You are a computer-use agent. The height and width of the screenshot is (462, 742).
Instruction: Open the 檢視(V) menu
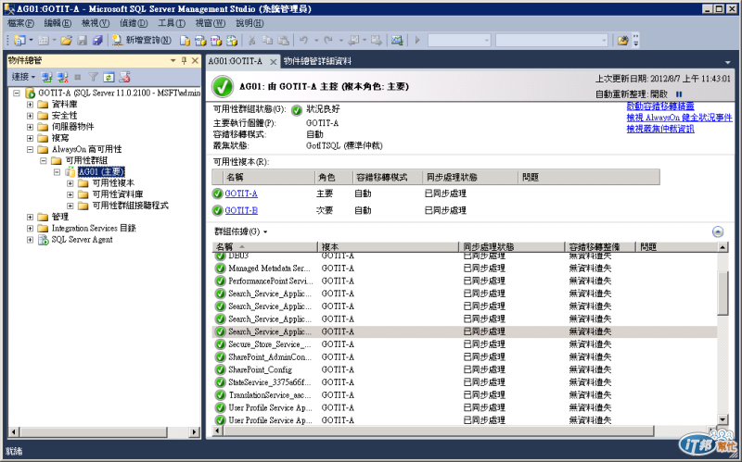pyautogui.click(x=96, y=23)
